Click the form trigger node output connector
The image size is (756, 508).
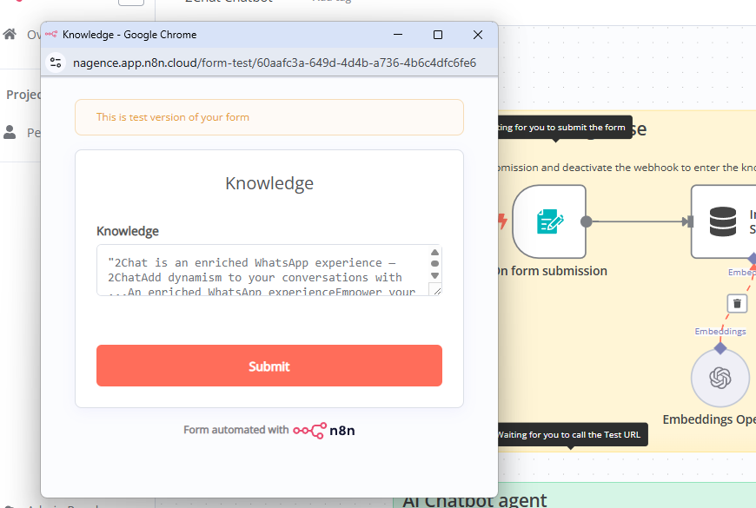[x=587, y=221]
